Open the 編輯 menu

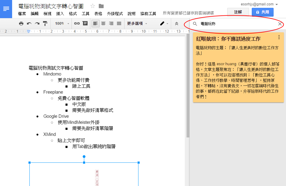coord(35,14)
